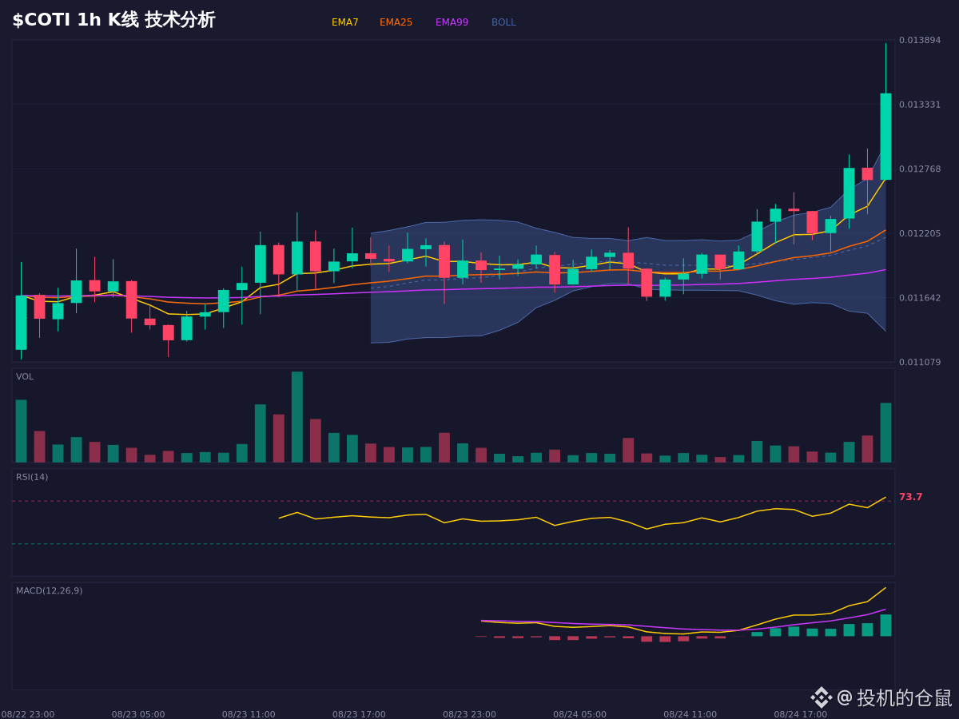This screenshot has height=719, width=959.
Task: Click the 08/22 23:00 time label
Action: 28,714
